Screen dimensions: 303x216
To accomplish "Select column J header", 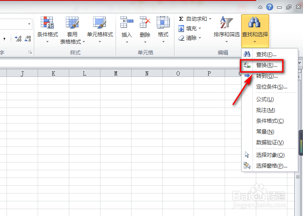I will 22,73.
